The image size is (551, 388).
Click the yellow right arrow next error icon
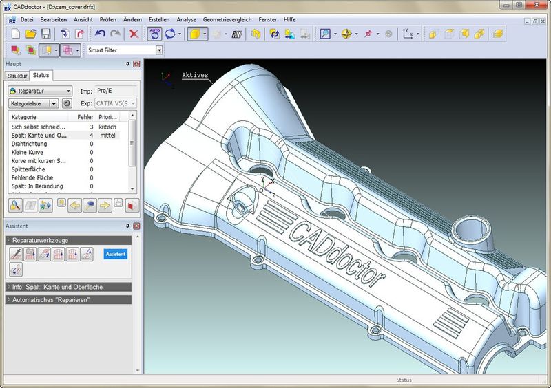pyautogui.click(x=105, y=206)
